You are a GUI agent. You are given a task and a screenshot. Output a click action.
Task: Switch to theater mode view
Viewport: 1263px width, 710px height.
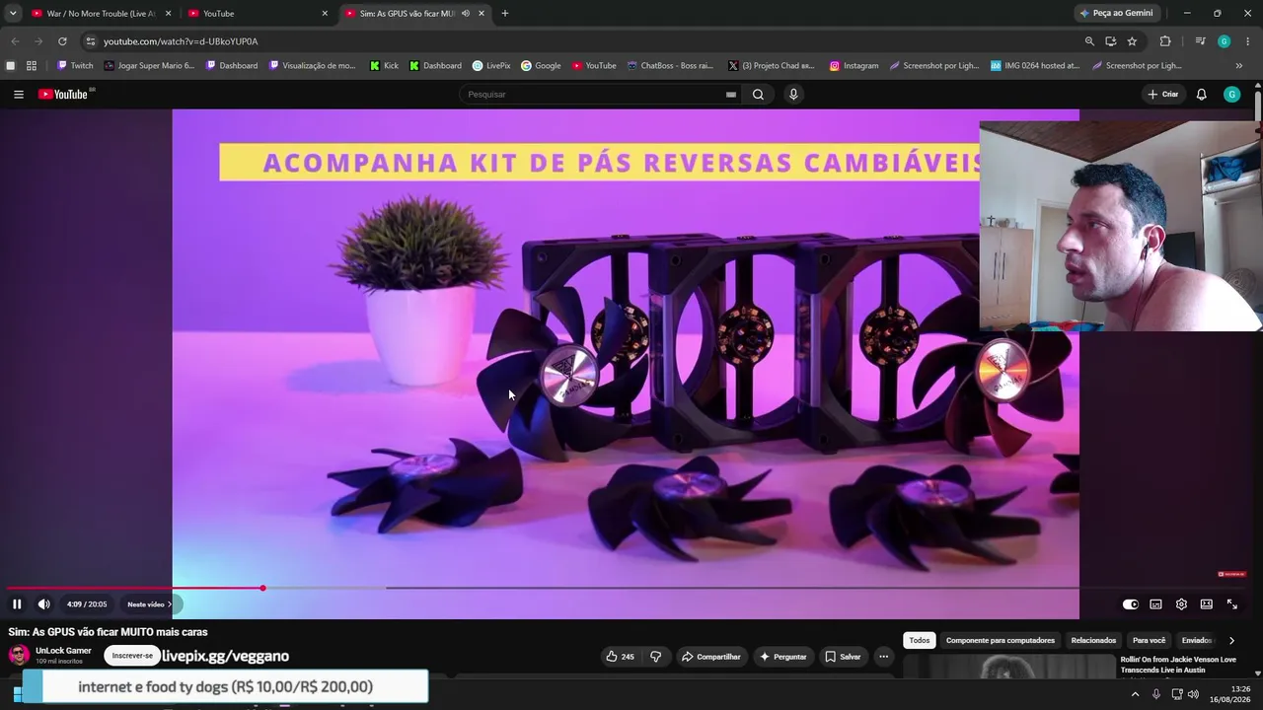point(1206,604)
